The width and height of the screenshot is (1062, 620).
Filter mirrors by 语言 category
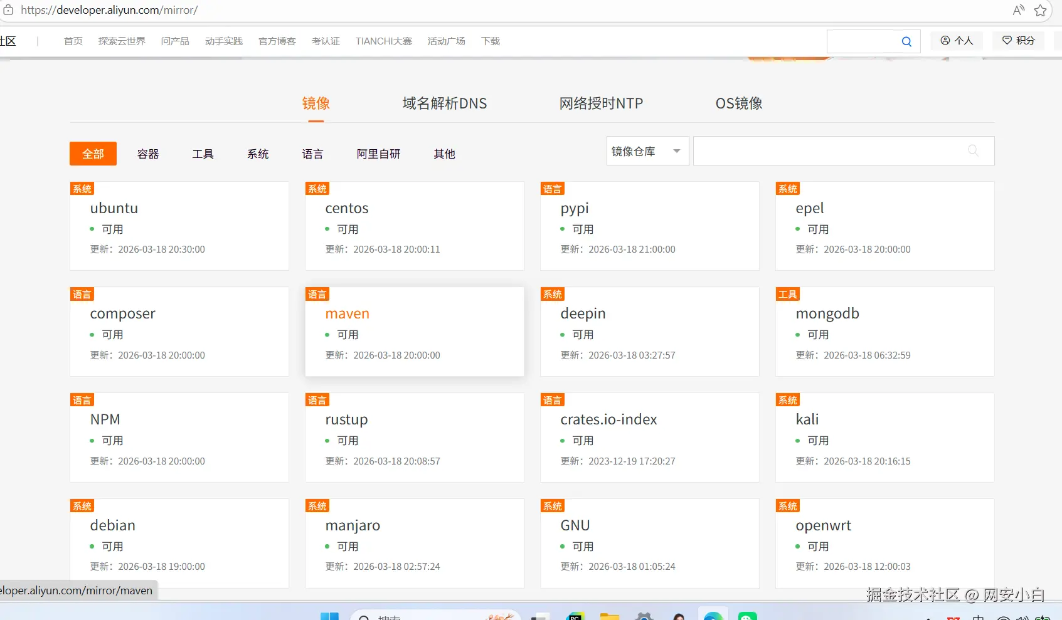pos(312,154)
